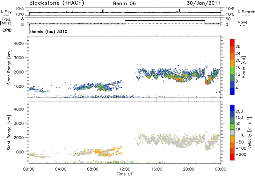
Task: Click the '-15' value on velocity color bar
Action: click(240, 136)
